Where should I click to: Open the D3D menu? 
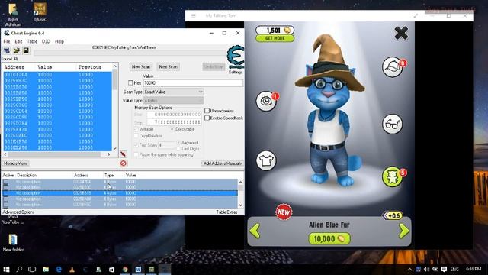point(46,41)
